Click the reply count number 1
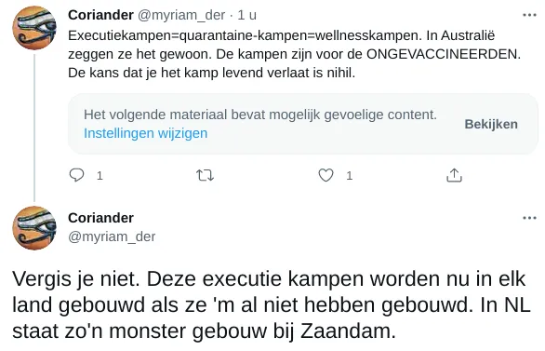 coord(100,176)
